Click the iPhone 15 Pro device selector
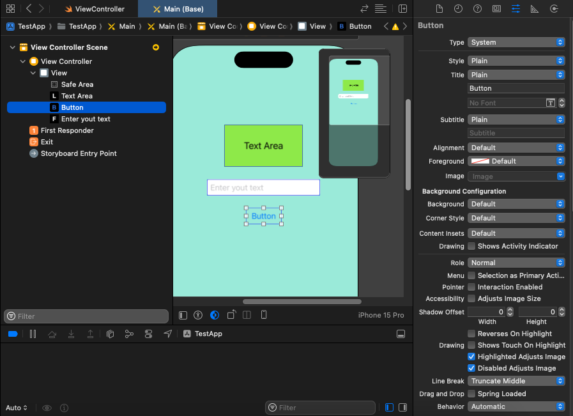The image size is (573, 416). point(381,315)
